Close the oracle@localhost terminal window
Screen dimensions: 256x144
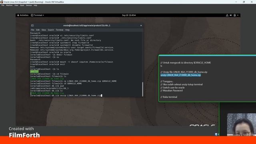pyautogui.click(x=141, y=26)
